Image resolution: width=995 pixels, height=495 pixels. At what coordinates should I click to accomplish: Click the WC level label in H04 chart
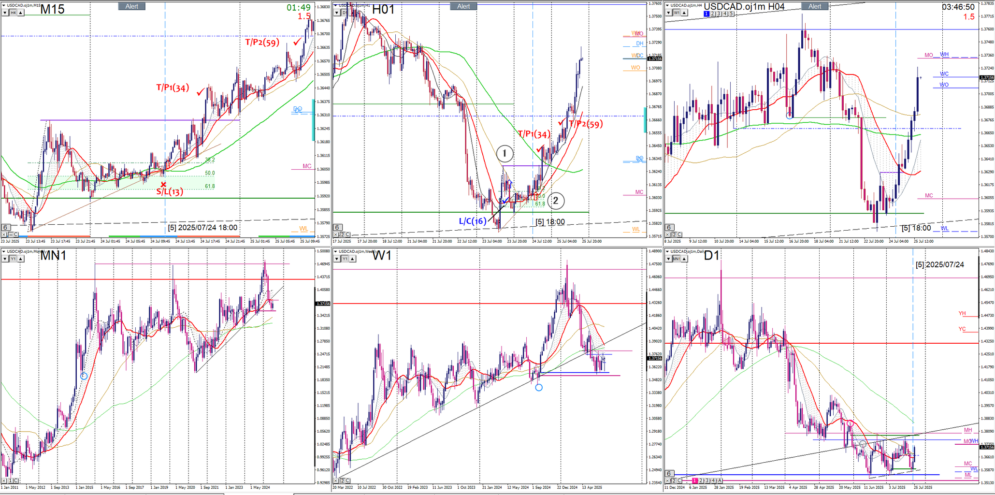click(x=944, y=74)
